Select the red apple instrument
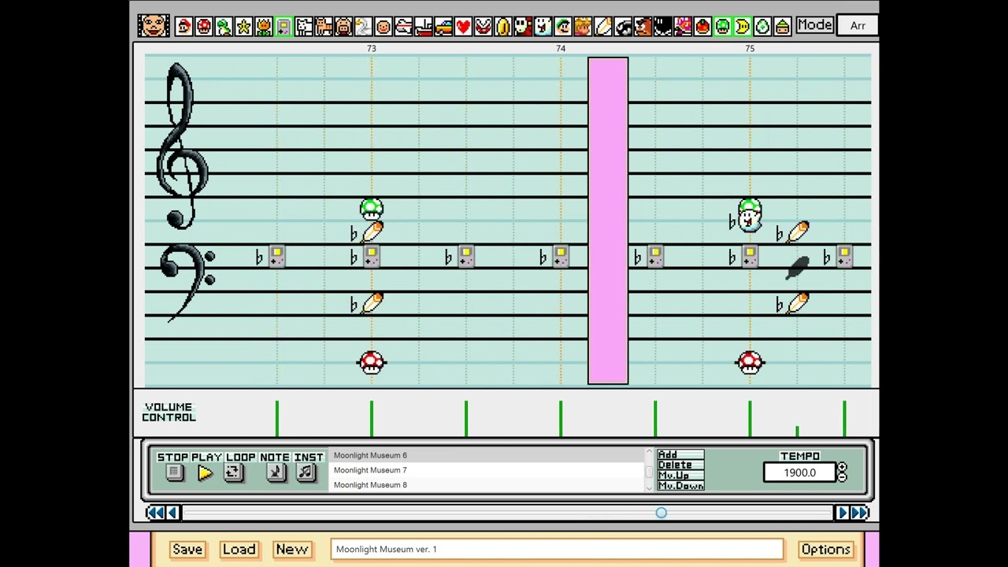The height and width of the screenshot is (567, 1008). point(702,27)
